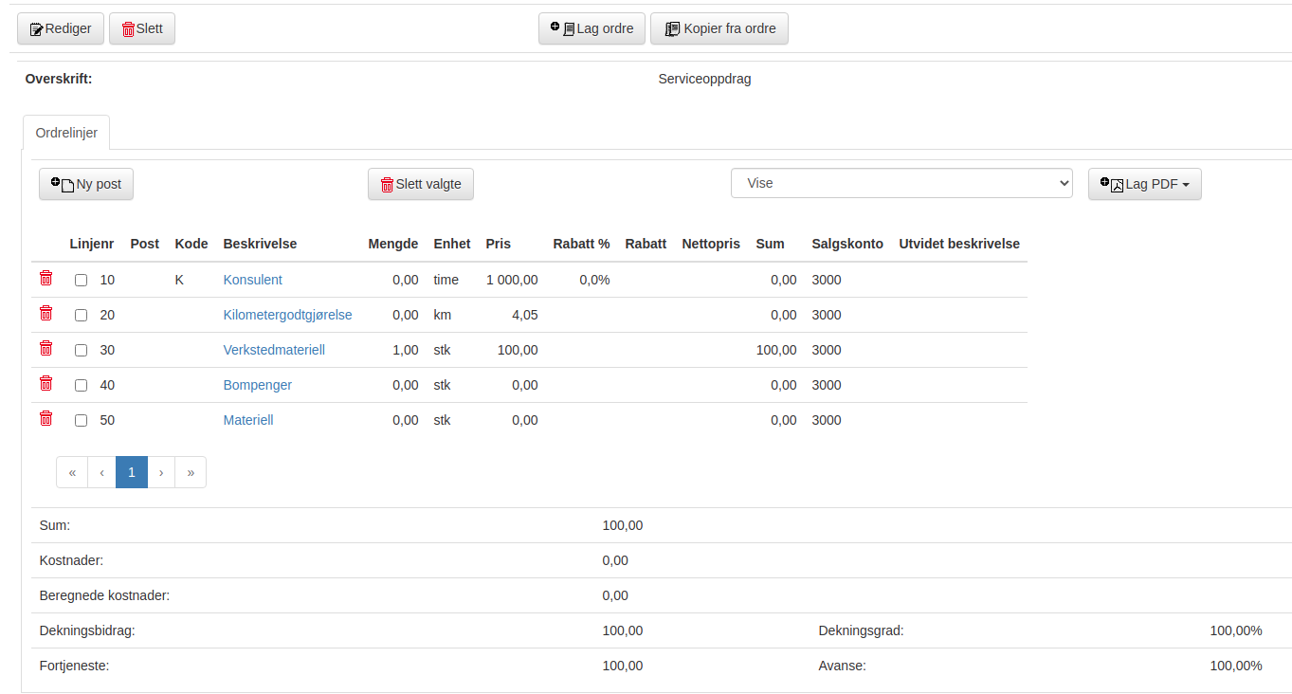Remove the Verkstedmateriell row using trash icon
This screenshot has width=1292, height=694.
coord(45,348)
